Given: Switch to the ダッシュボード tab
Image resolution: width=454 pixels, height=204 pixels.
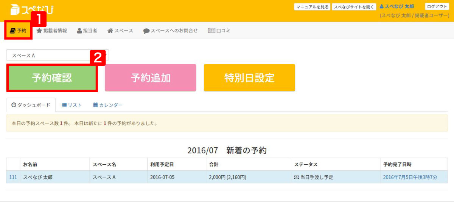Looking at the screenshot, I should [x=31, y=105].
